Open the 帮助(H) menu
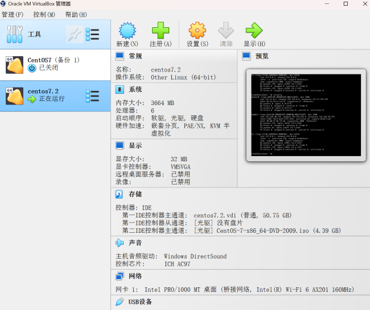Viewport: 370px width, 310px height. (x=76, y=15)
